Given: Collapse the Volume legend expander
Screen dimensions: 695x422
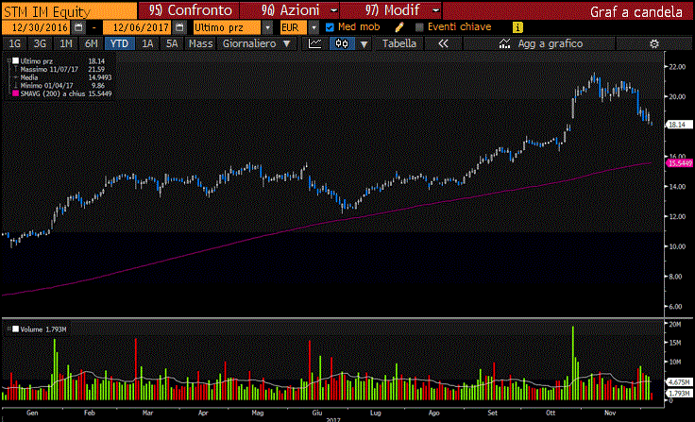Looking at the screenshot, I should [8, 329].
